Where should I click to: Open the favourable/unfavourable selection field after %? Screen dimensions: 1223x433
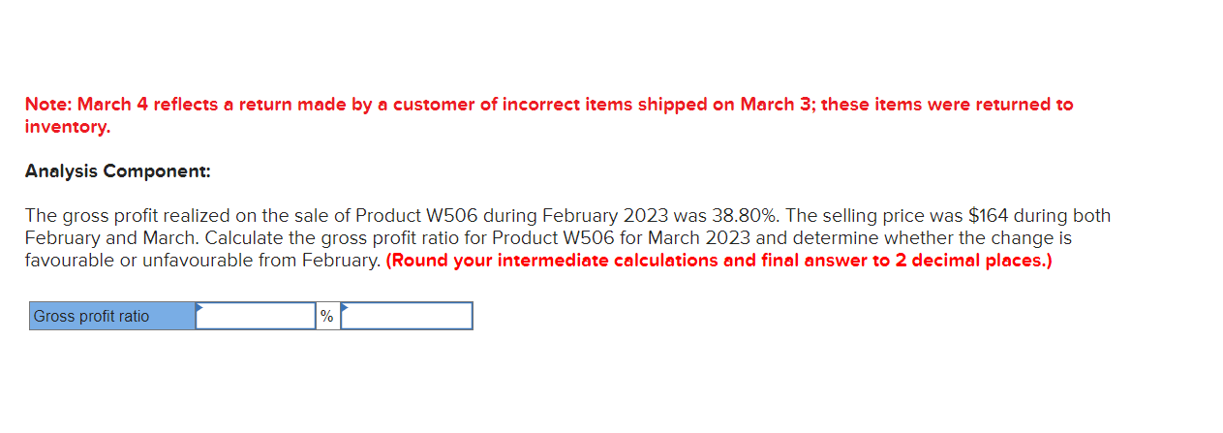point(407,316)
